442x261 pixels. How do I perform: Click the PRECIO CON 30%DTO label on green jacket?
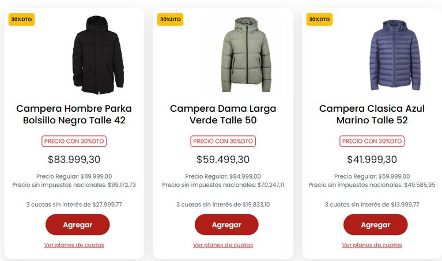point(223,141)
